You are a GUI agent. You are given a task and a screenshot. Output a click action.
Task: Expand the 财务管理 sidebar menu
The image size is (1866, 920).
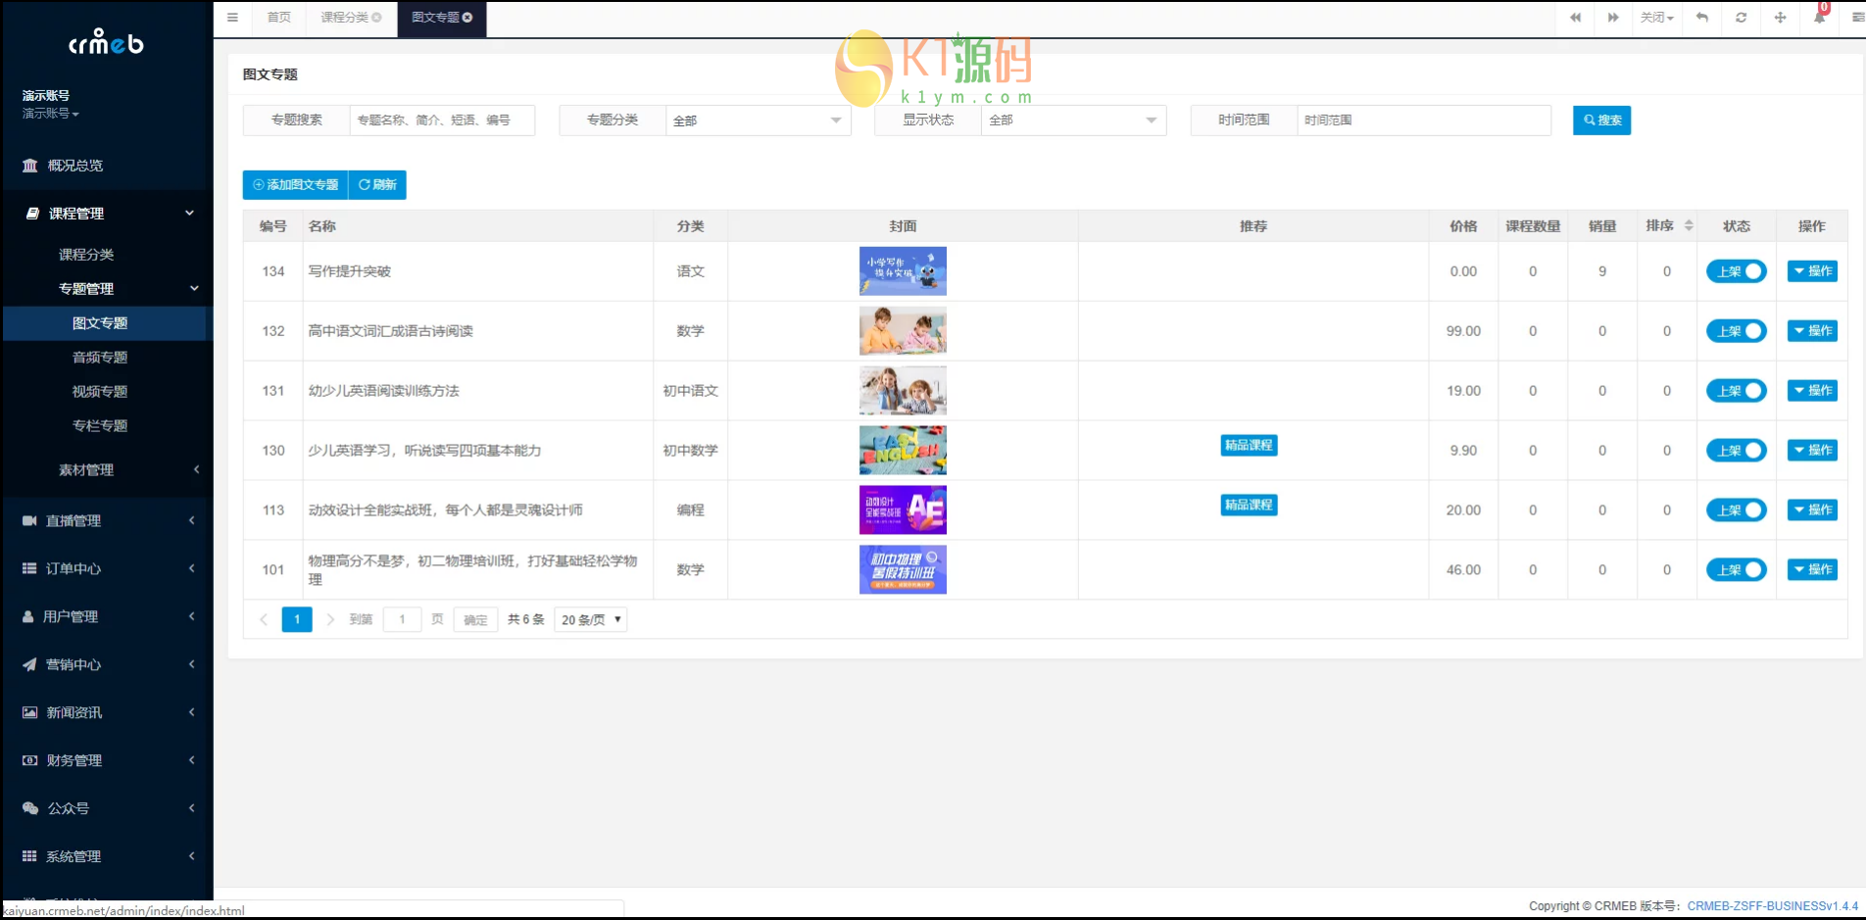point(107,761)
